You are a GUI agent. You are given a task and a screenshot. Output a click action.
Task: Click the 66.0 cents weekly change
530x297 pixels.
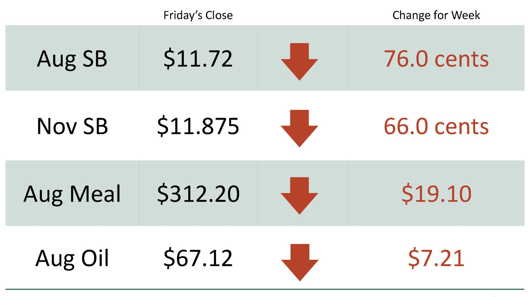436,127
